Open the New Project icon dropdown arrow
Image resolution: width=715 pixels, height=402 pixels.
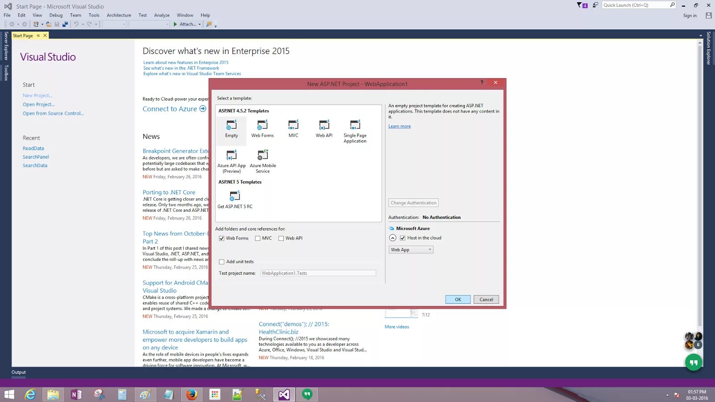pyautogui.click(x=42, y=25)
